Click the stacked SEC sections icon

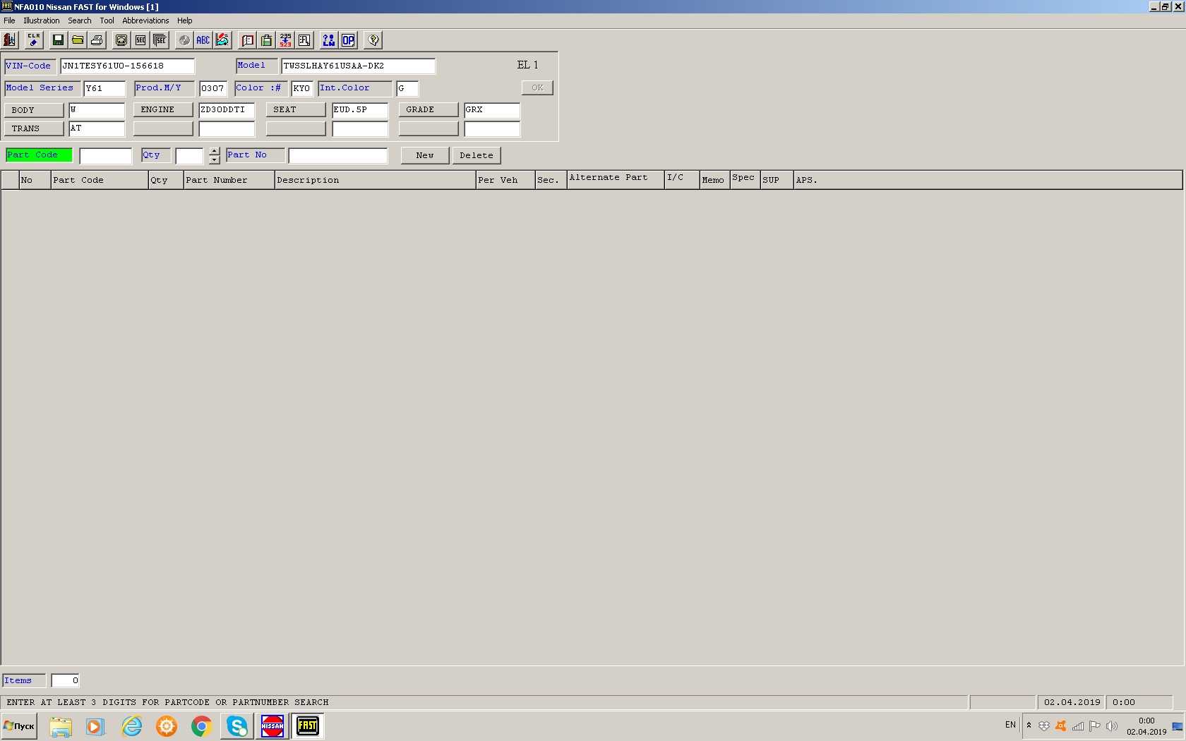tap(160, 40)
